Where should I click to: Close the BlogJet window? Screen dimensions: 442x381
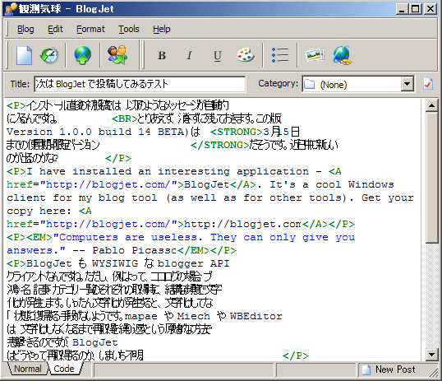point(430,9)
